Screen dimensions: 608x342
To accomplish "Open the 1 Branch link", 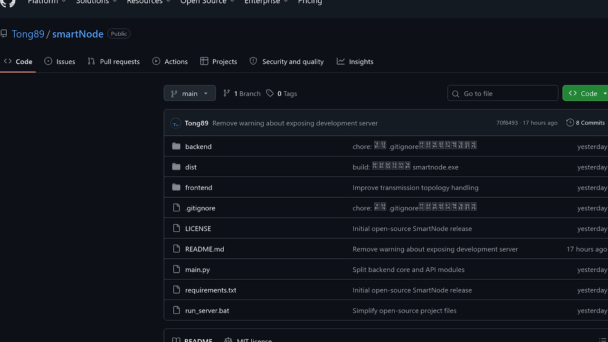I will pos(242,94).
